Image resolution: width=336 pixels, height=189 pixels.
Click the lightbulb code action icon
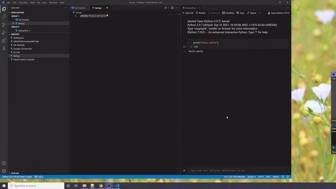(x=107, y=16)
